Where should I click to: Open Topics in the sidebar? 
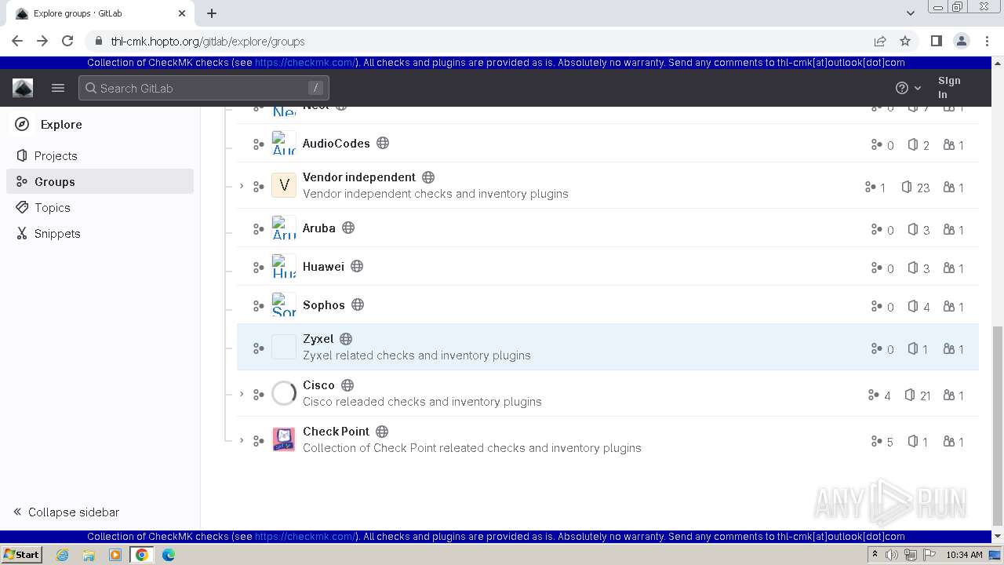100,207
